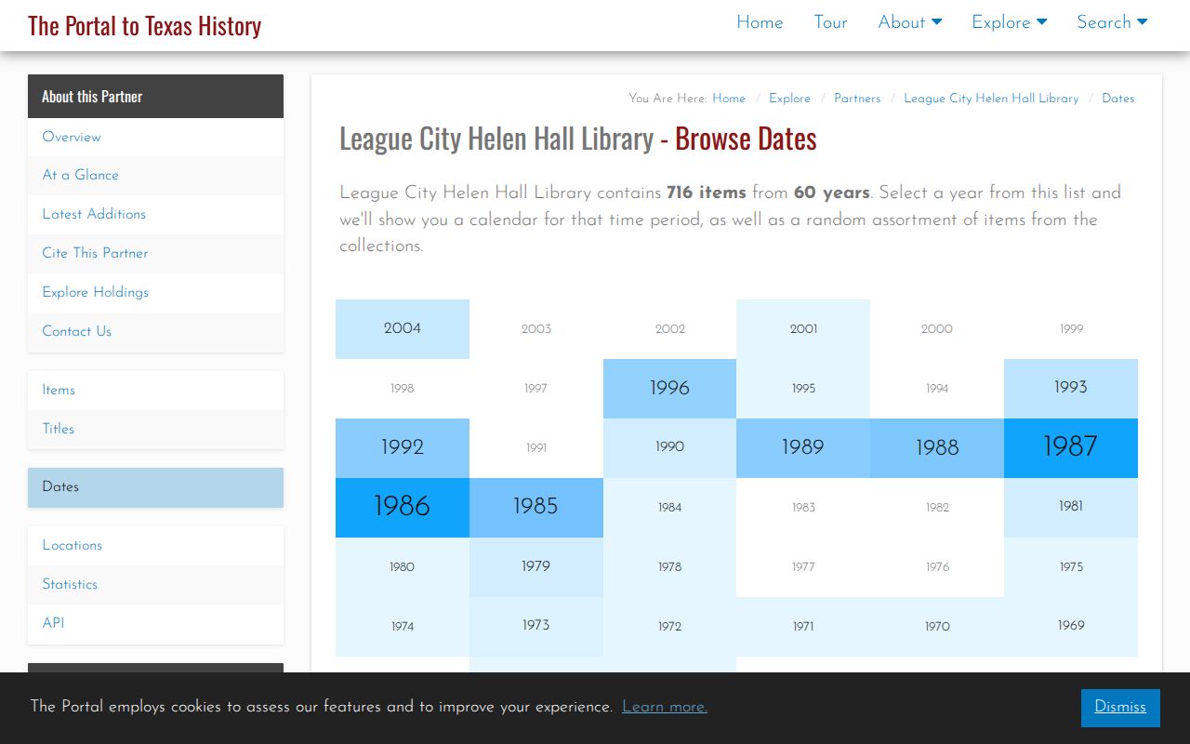Select year 2004 in the grid
This screenshot has width=1190, height=744.
pyautogui.click(x=403, y=329)
